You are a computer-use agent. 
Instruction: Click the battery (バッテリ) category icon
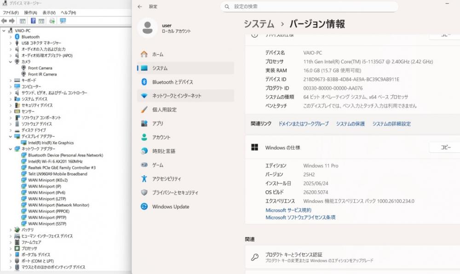click(x=17, y=230)
